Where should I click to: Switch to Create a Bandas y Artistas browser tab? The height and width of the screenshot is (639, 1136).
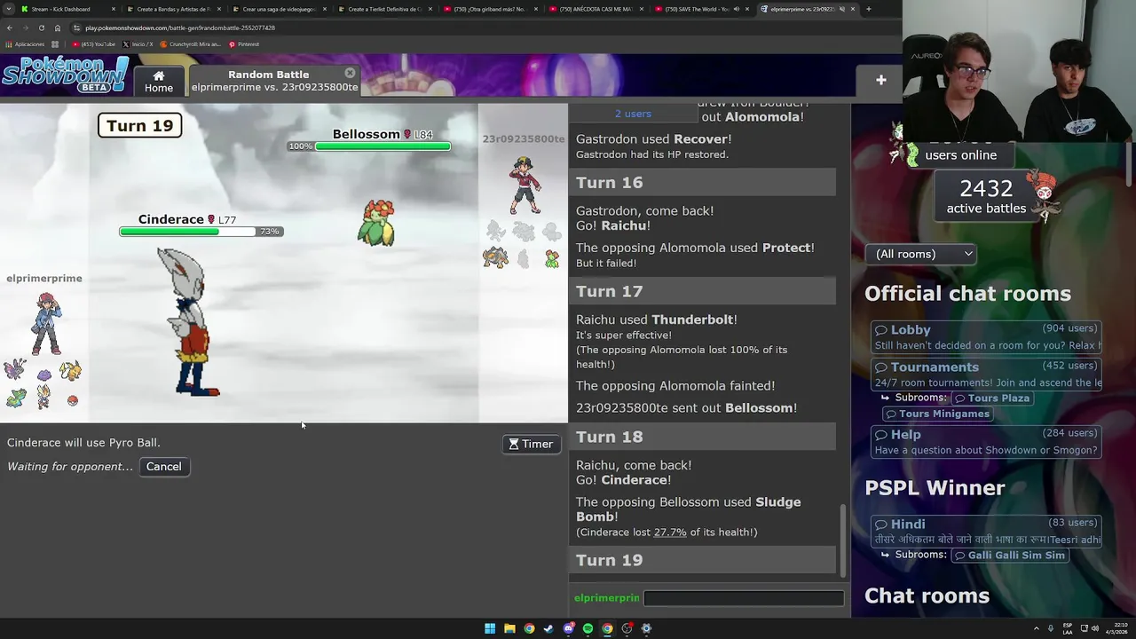[173, 9]
